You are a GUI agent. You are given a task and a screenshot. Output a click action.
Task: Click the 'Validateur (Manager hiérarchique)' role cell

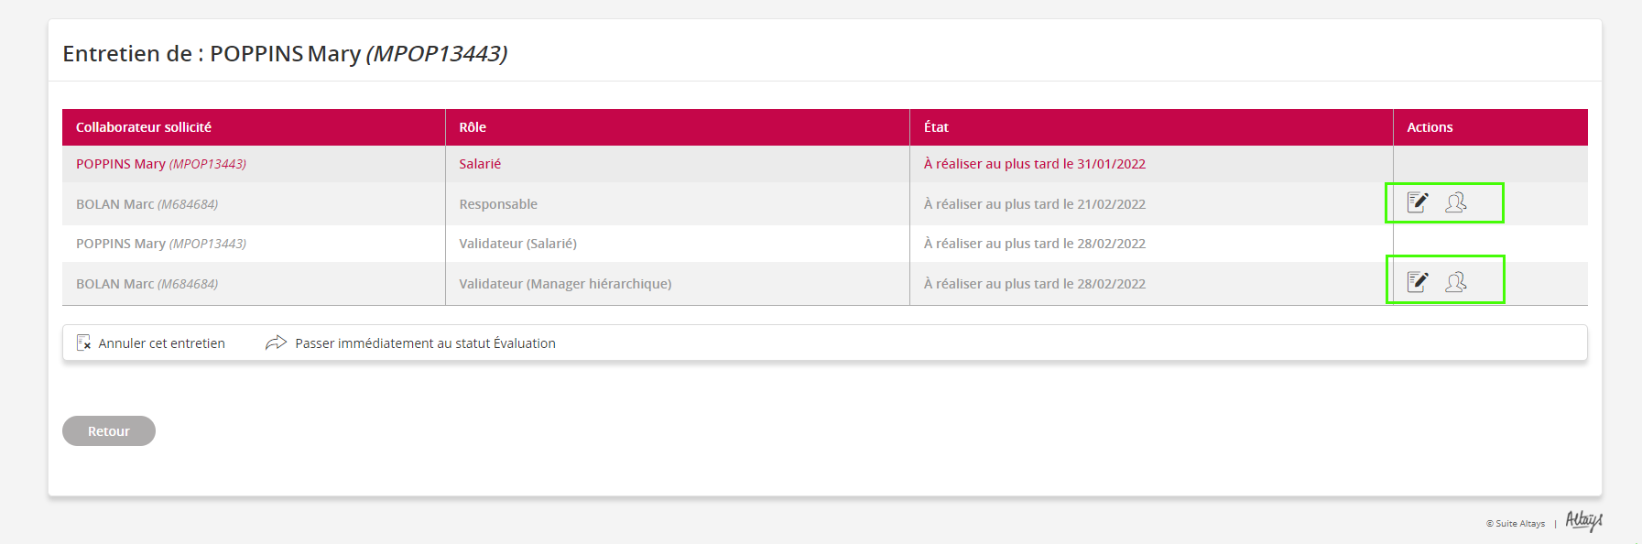coord(565,284)
